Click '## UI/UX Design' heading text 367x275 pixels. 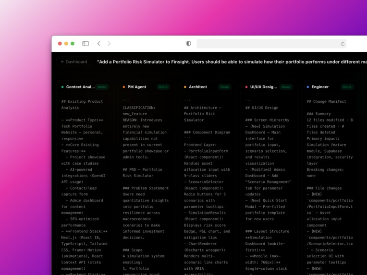(262, 108)
